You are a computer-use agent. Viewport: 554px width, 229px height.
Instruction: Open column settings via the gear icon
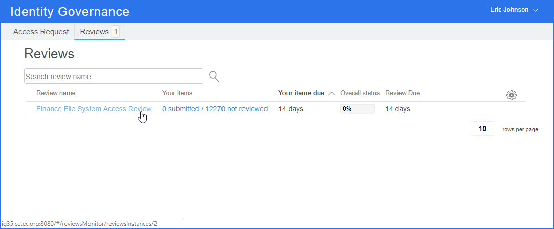click(511, 95)
